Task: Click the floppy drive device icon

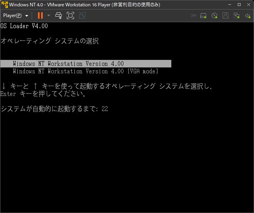Action: 226,16
